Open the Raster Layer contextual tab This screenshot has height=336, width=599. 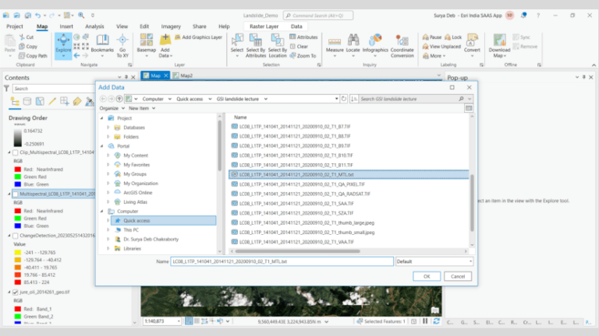264,26
